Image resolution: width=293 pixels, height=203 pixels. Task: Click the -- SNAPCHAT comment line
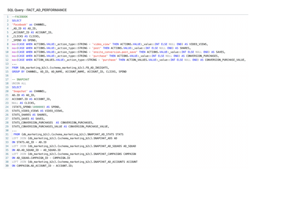(20, 79)
